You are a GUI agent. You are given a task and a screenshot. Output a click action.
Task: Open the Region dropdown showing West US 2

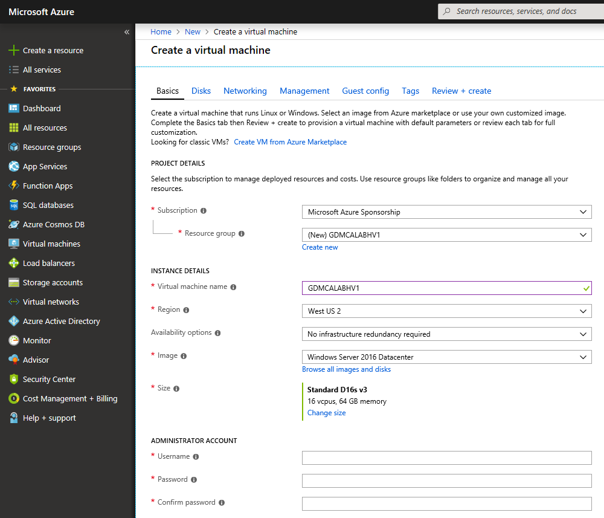447,311
